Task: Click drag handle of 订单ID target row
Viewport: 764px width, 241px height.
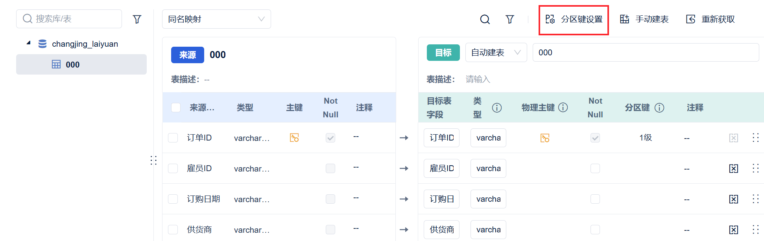Action: point(755,138)
